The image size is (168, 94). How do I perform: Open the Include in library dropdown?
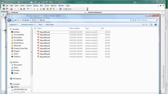28,25
